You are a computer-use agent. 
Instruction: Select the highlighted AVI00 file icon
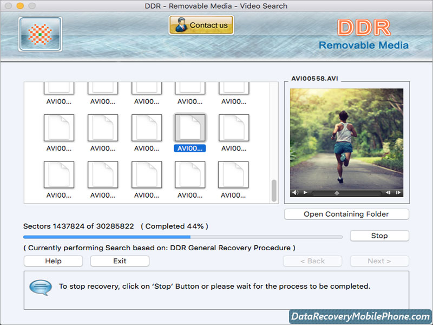tap(190, 128)
